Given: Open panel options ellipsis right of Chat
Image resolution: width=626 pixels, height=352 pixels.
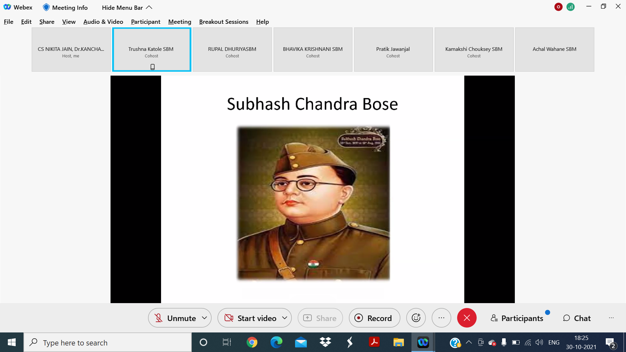Looking at the screenshot, I should coord(611,318).
